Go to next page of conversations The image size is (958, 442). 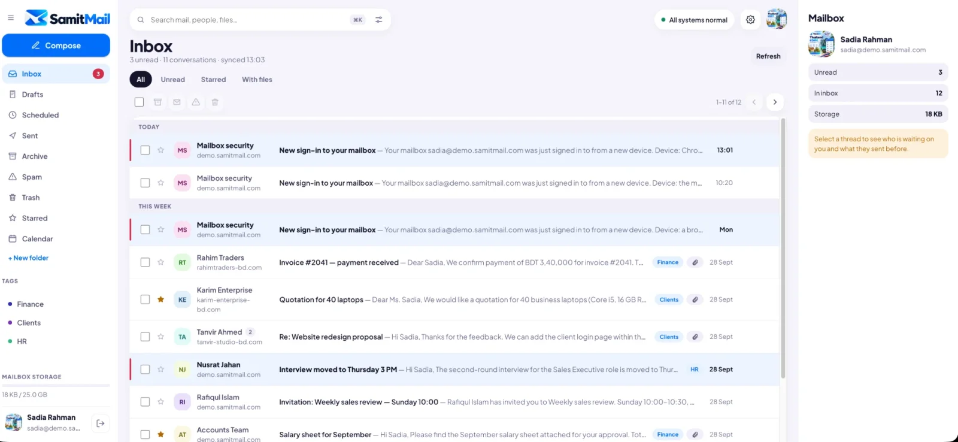click(775, 102)
